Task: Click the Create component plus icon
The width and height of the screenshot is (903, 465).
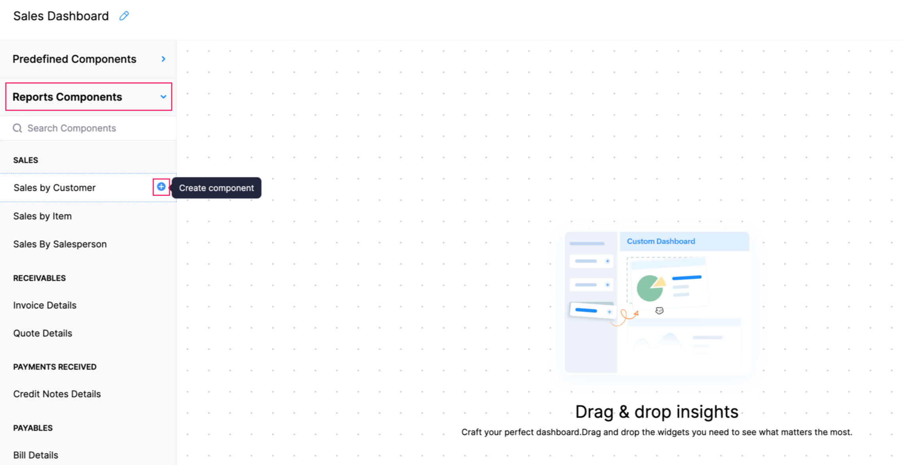Action: (x=161, y=187)
